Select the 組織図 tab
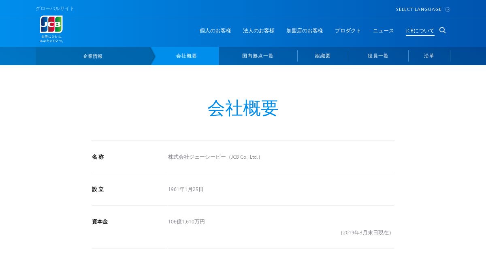Image resolution: width=486 pixels, height=255 pixels. 323,56
